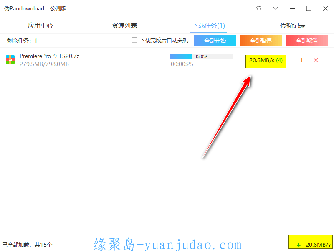This screenshot has height=251, width=334.
Task: Go to the 传输记录 tab
Action: [x=293, y=26]
